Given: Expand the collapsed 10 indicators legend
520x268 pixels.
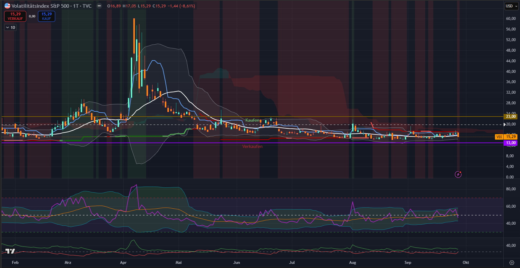Looking at the screenshot, I should tap(11, 28).
